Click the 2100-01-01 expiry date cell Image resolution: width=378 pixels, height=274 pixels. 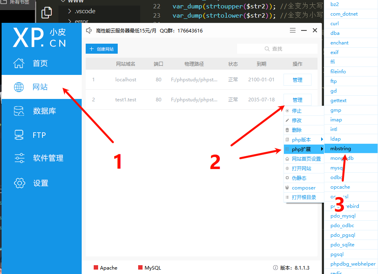coord(261,80)
